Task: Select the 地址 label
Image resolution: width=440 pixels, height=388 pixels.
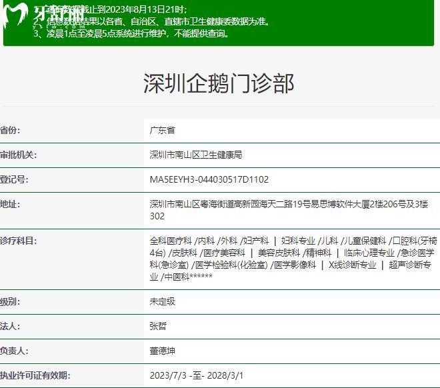Action: tap(10, 204)
